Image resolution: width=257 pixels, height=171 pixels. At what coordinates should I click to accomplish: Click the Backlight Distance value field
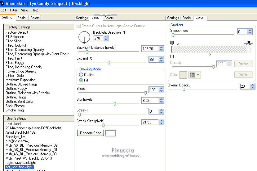click(x=150, y=49)
